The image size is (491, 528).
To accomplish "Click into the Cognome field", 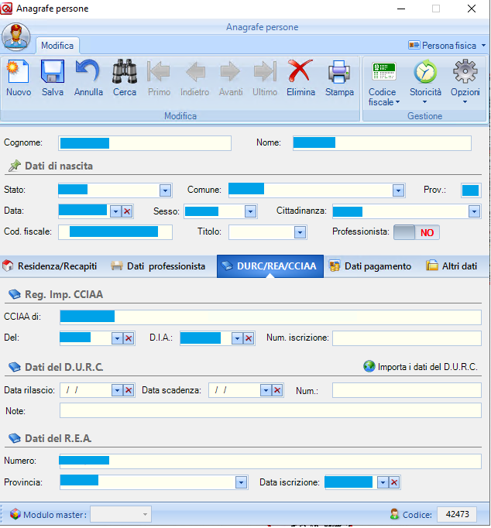I will (145, 143).
